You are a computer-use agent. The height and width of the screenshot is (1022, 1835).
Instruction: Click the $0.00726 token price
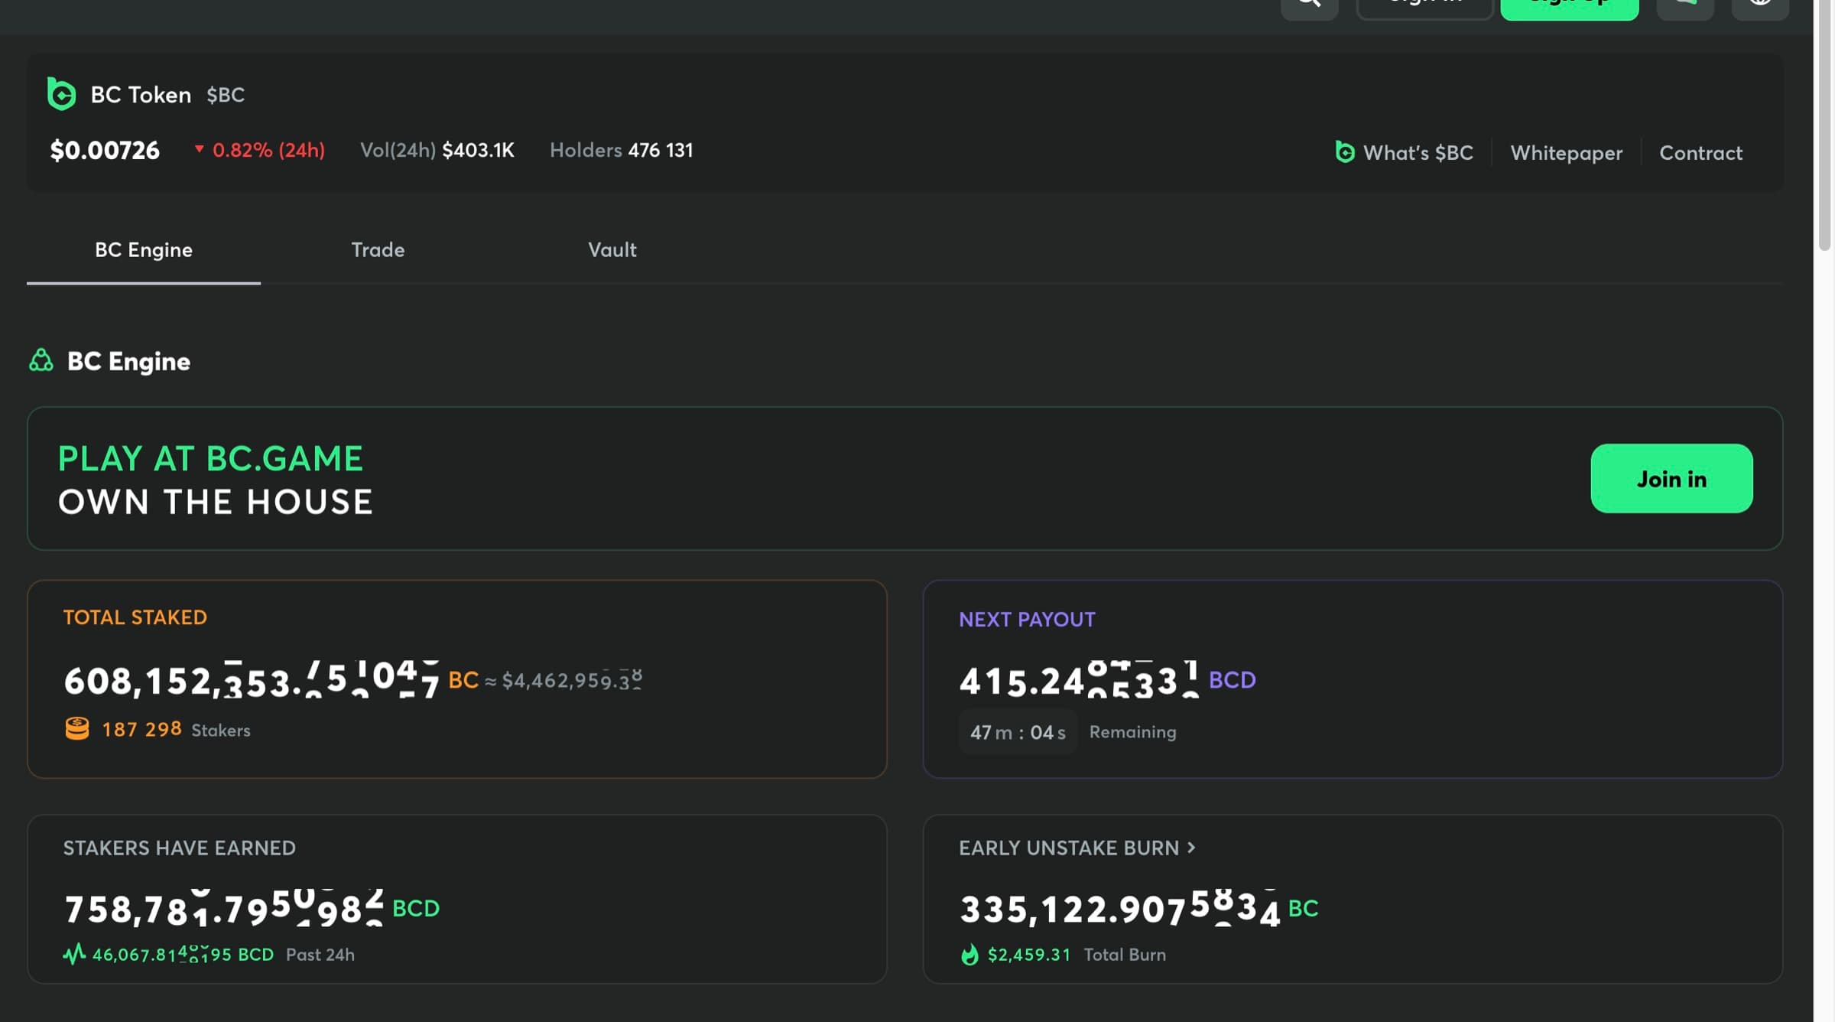[x=105, y=150]
